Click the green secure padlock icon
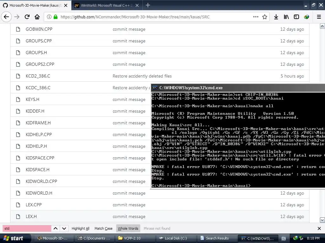The width and height of the screenshot is (325, 243). click(x=56, y=17)
